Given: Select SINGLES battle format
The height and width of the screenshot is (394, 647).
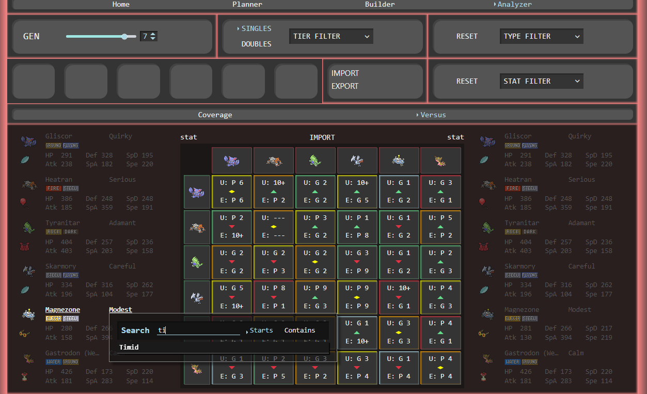Looking at the screenshot, I should click(x=256, y=28).
